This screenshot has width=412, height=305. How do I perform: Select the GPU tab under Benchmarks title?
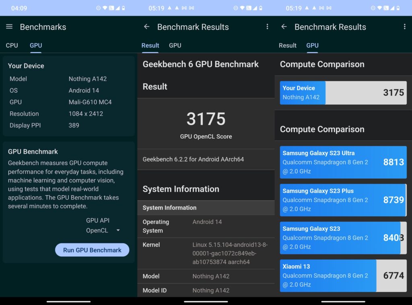click(36, 45)
